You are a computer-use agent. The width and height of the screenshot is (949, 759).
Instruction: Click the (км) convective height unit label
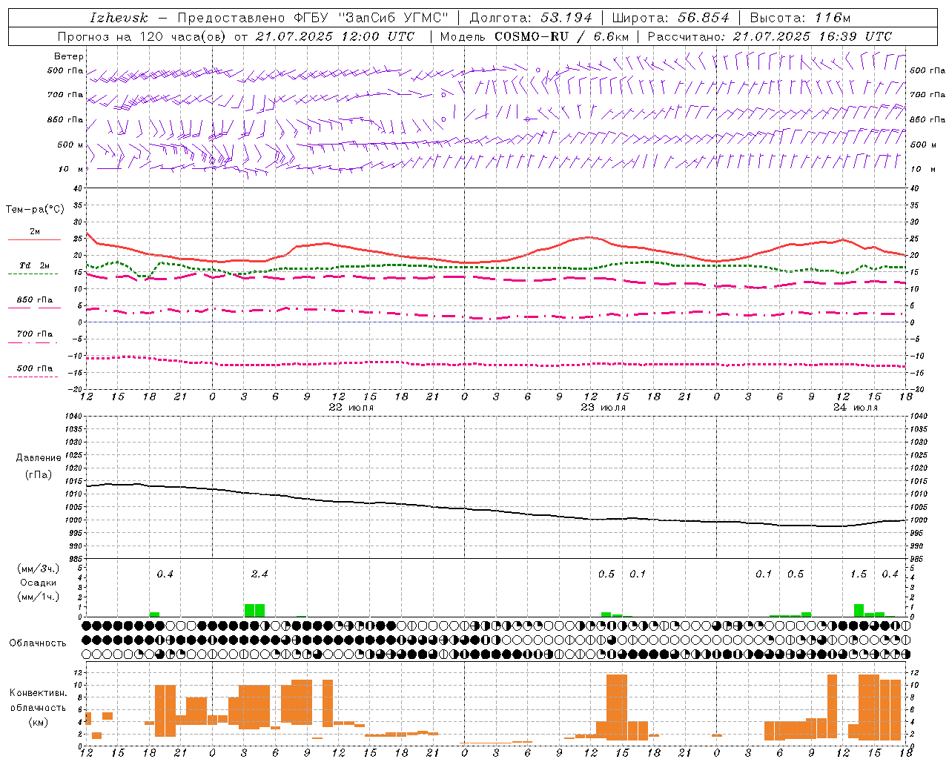tap(38, 722)
